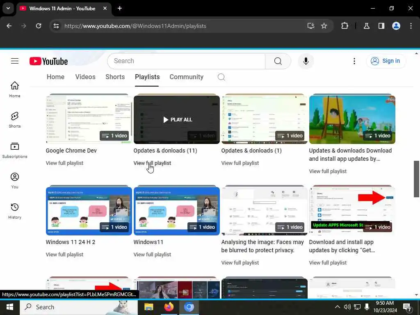Reload the page
The width and height of the screenshot is (420, 315).
pyautogui.click(x=39, y=26)
